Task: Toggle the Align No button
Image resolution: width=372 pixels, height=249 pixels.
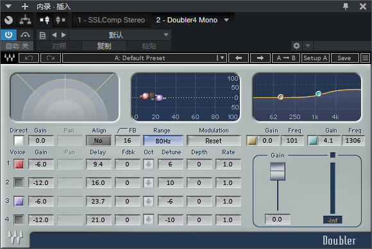Action: [x=99, y=141]
